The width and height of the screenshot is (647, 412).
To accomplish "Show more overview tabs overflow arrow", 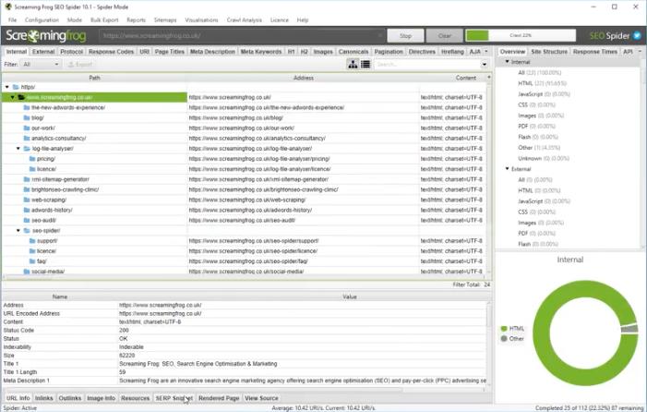I will 640,52.
